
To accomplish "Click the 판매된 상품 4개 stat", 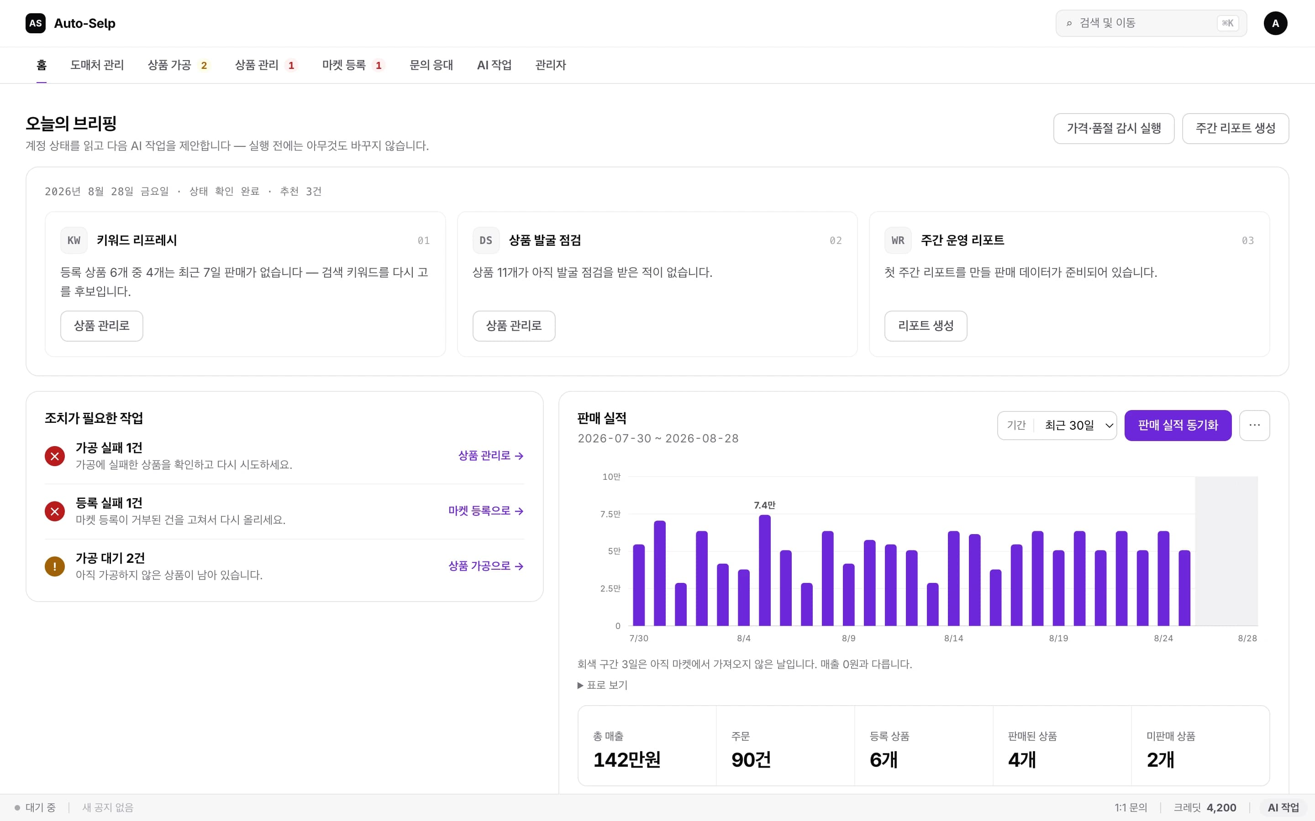I will [1062, 746].
